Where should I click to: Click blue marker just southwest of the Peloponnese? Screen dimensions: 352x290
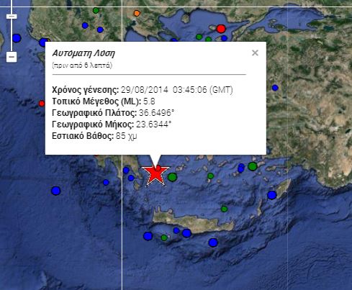click(x=106, y=182)
